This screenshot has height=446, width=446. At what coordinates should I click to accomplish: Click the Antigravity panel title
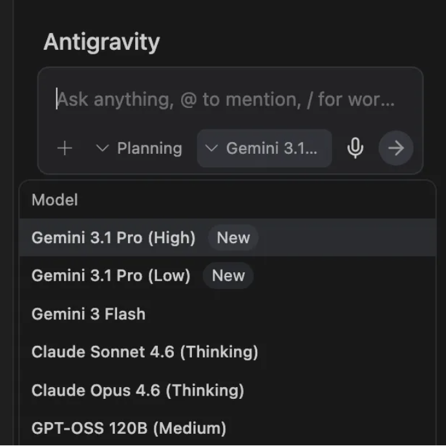pyautogui.click(x=101, y=43)
